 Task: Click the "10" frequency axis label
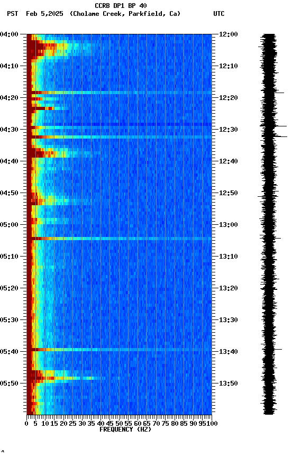tap(45, 424)
